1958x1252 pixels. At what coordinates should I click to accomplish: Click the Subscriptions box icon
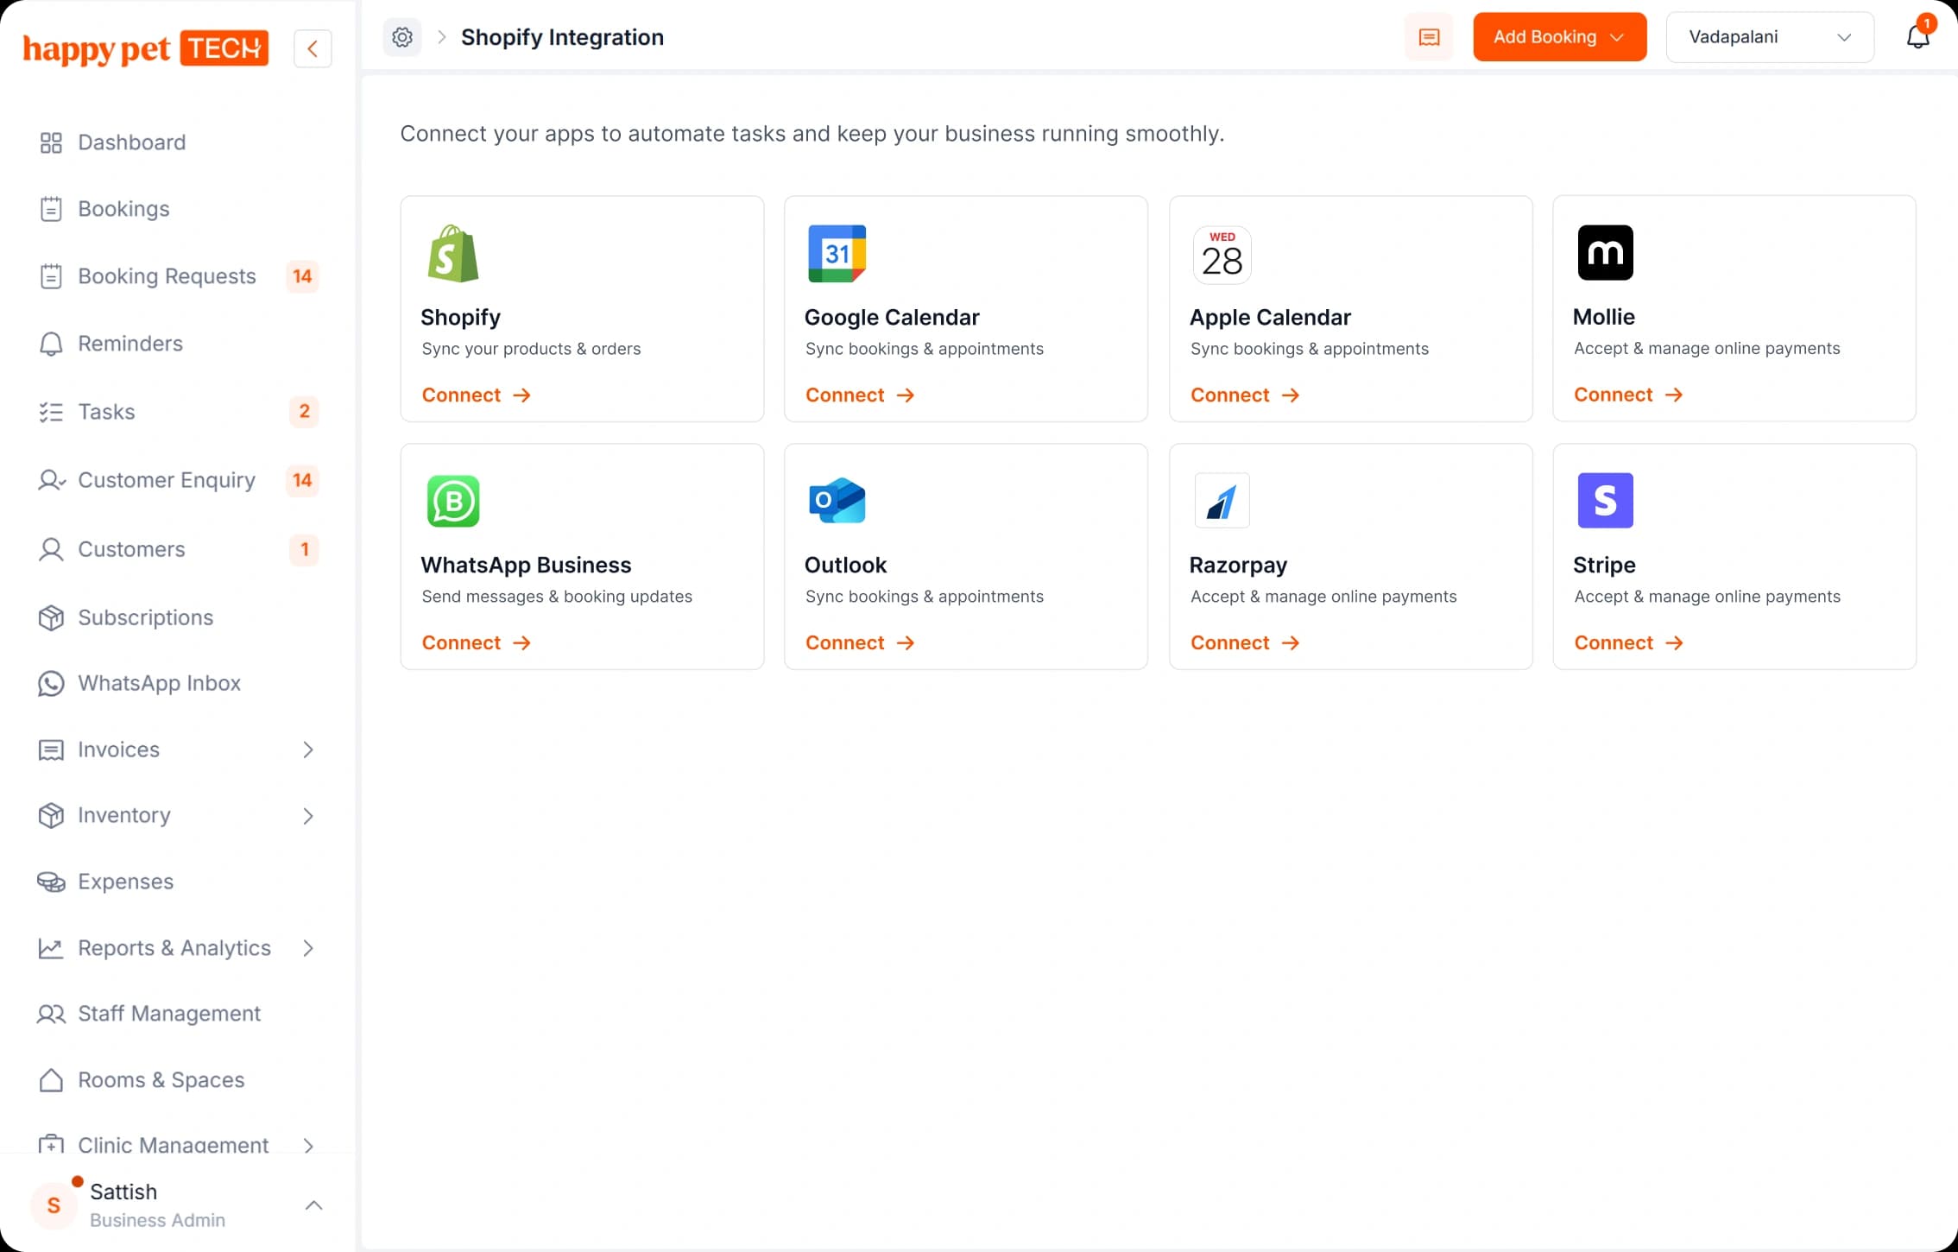(51, 617)
